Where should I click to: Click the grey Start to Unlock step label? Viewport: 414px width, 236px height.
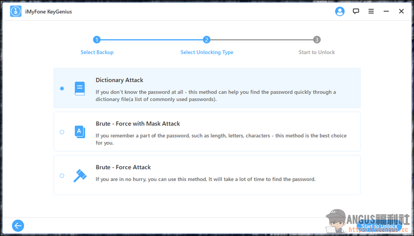coord(317,52)
